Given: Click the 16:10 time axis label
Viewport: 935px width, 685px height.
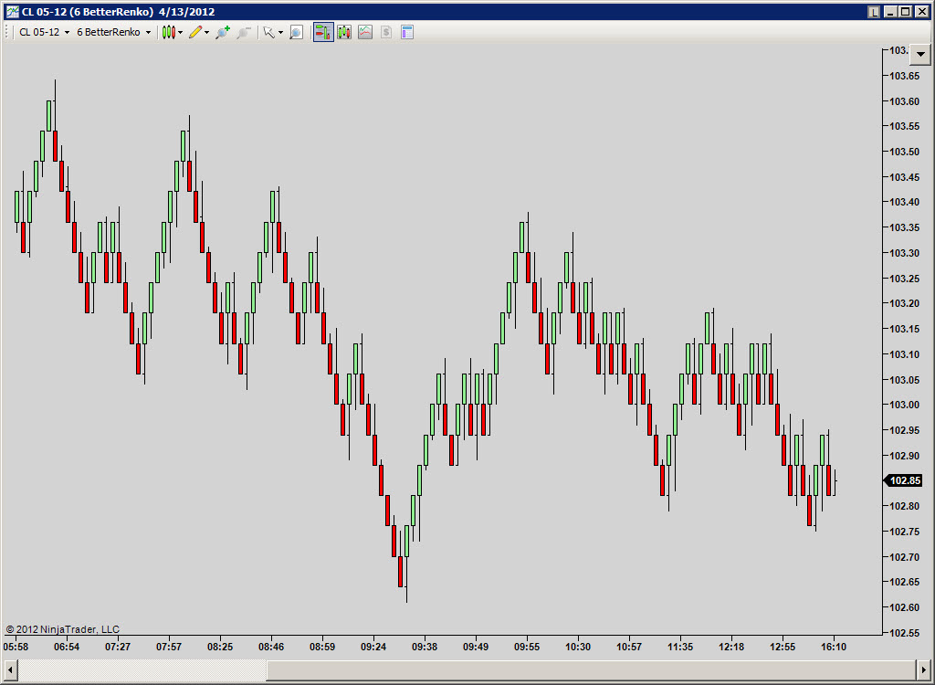Looking at the screenshot, I should [834, 647].
